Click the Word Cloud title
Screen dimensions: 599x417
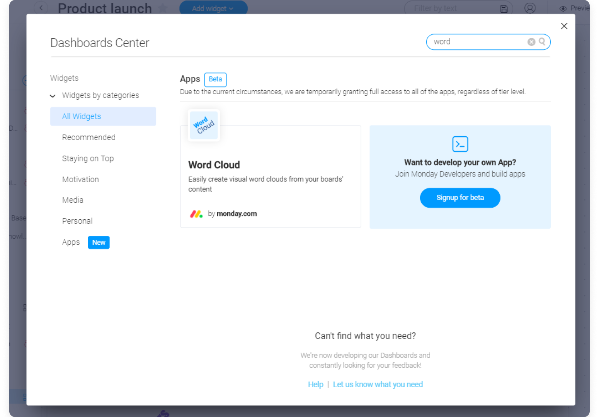point(214,165)
